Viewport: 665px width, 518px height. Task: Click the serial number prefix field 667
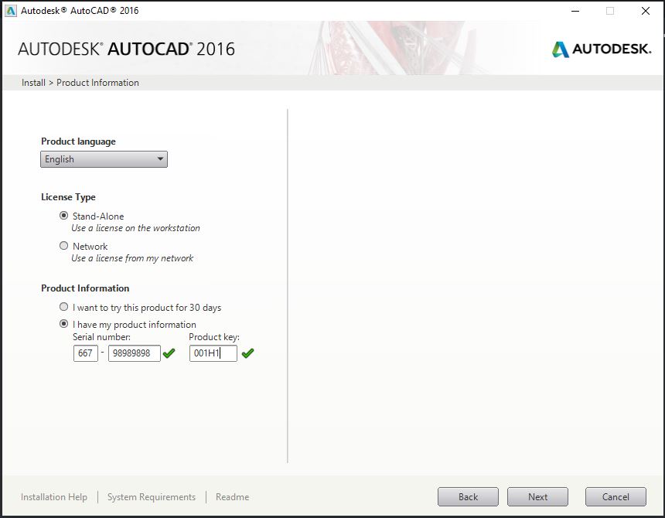pos(86,353)
